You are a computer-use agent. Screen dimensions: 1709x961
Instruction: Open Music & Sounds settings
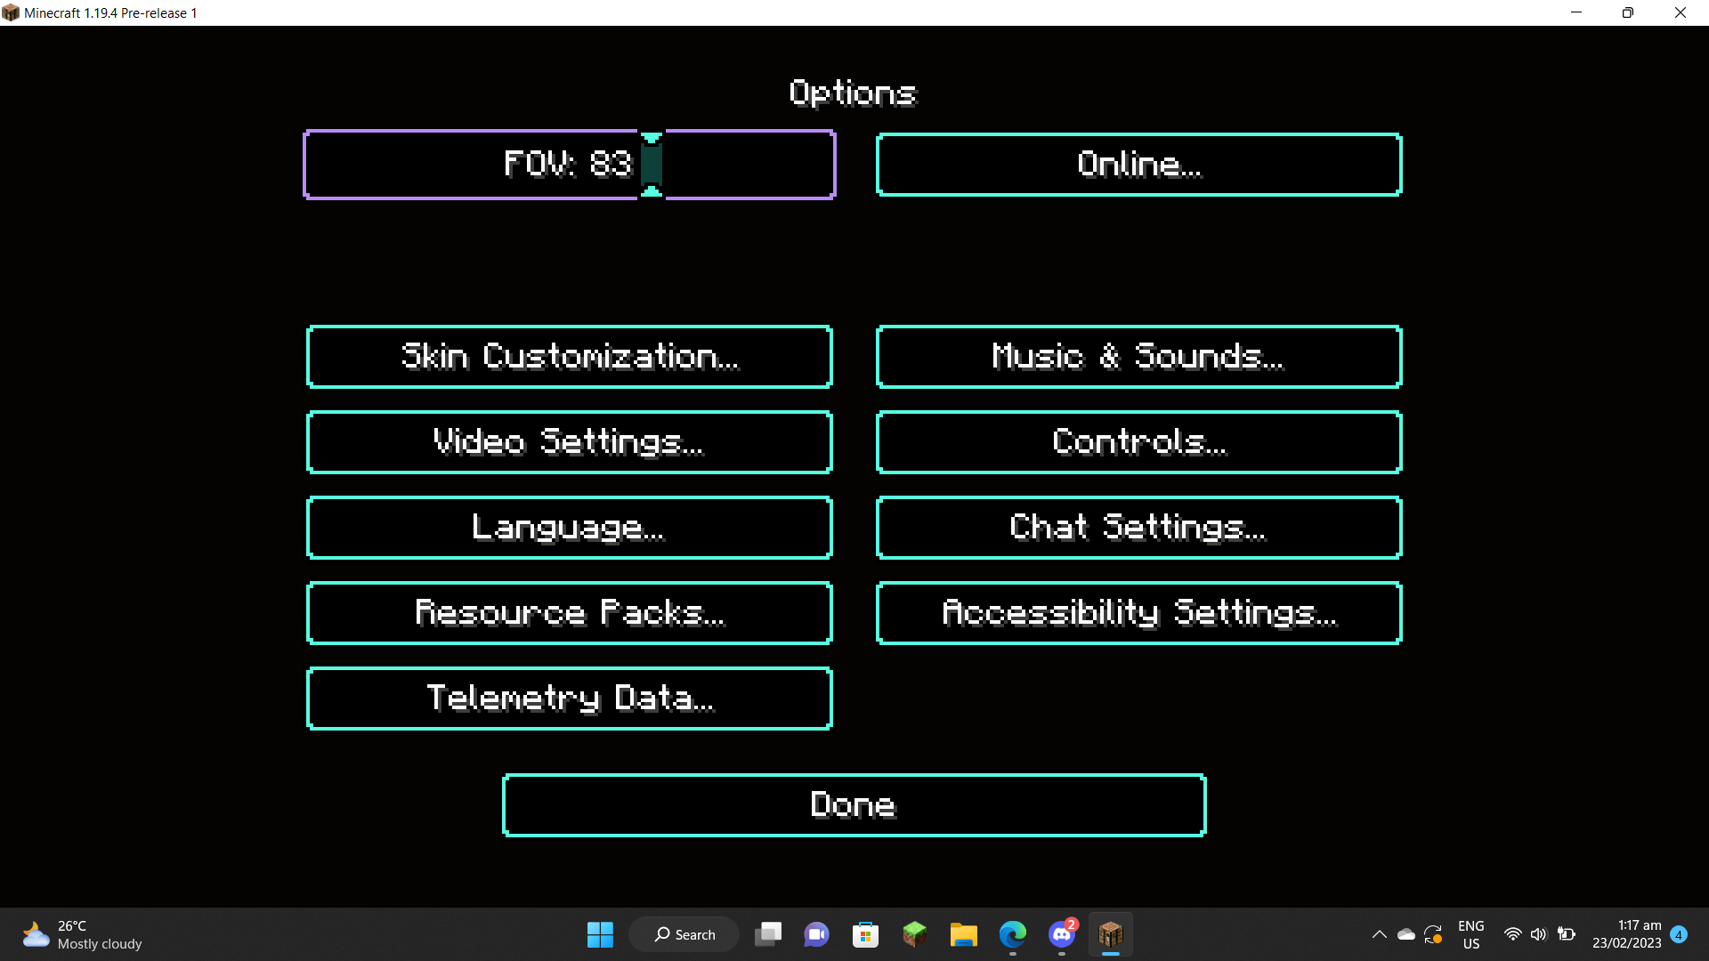click(1138, 357)
